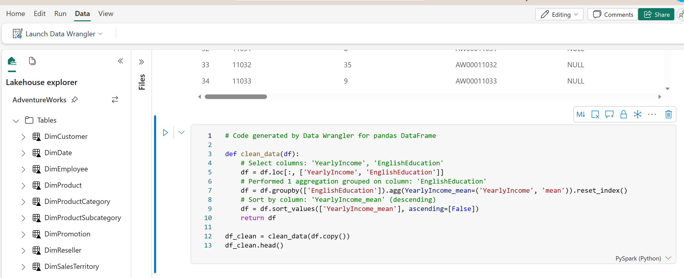Screen dimensions: 684x278
Task: Lock the notebook cell
Action: [x=624, y=114]
